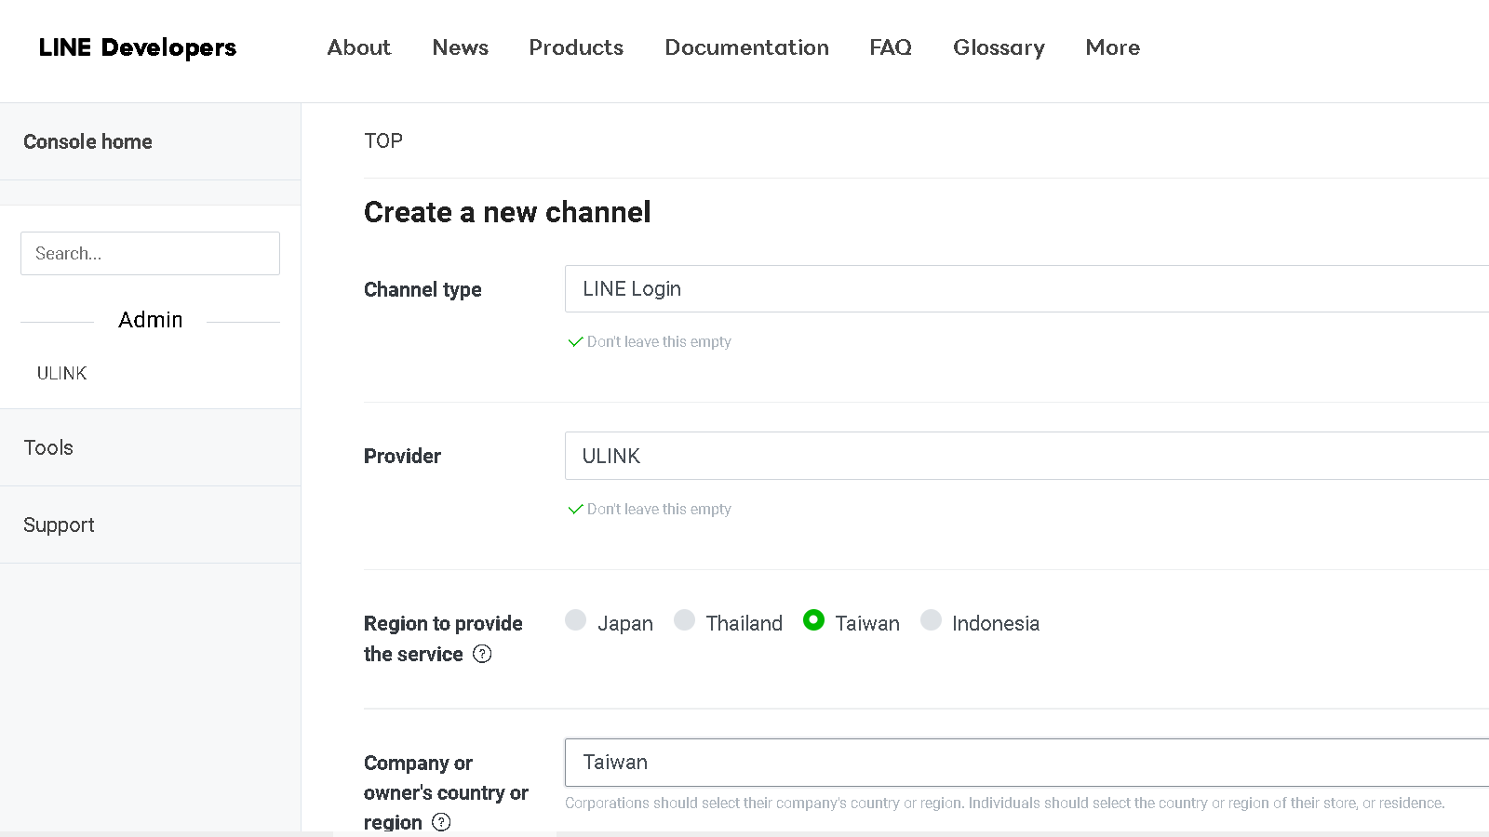Open the Products menu
This screenshot has width=1489, height=837.
[x=576, y=47]
